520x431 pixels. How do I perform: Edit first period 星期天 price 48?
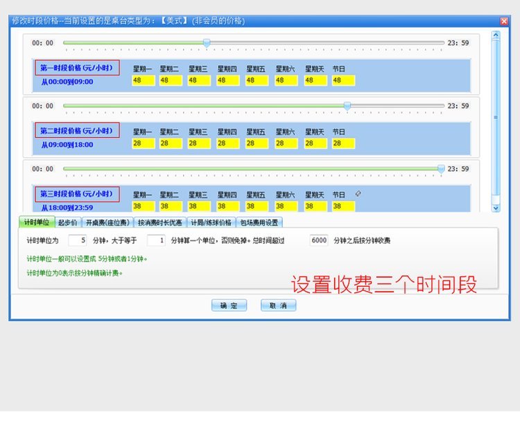(x=315, y=80)
